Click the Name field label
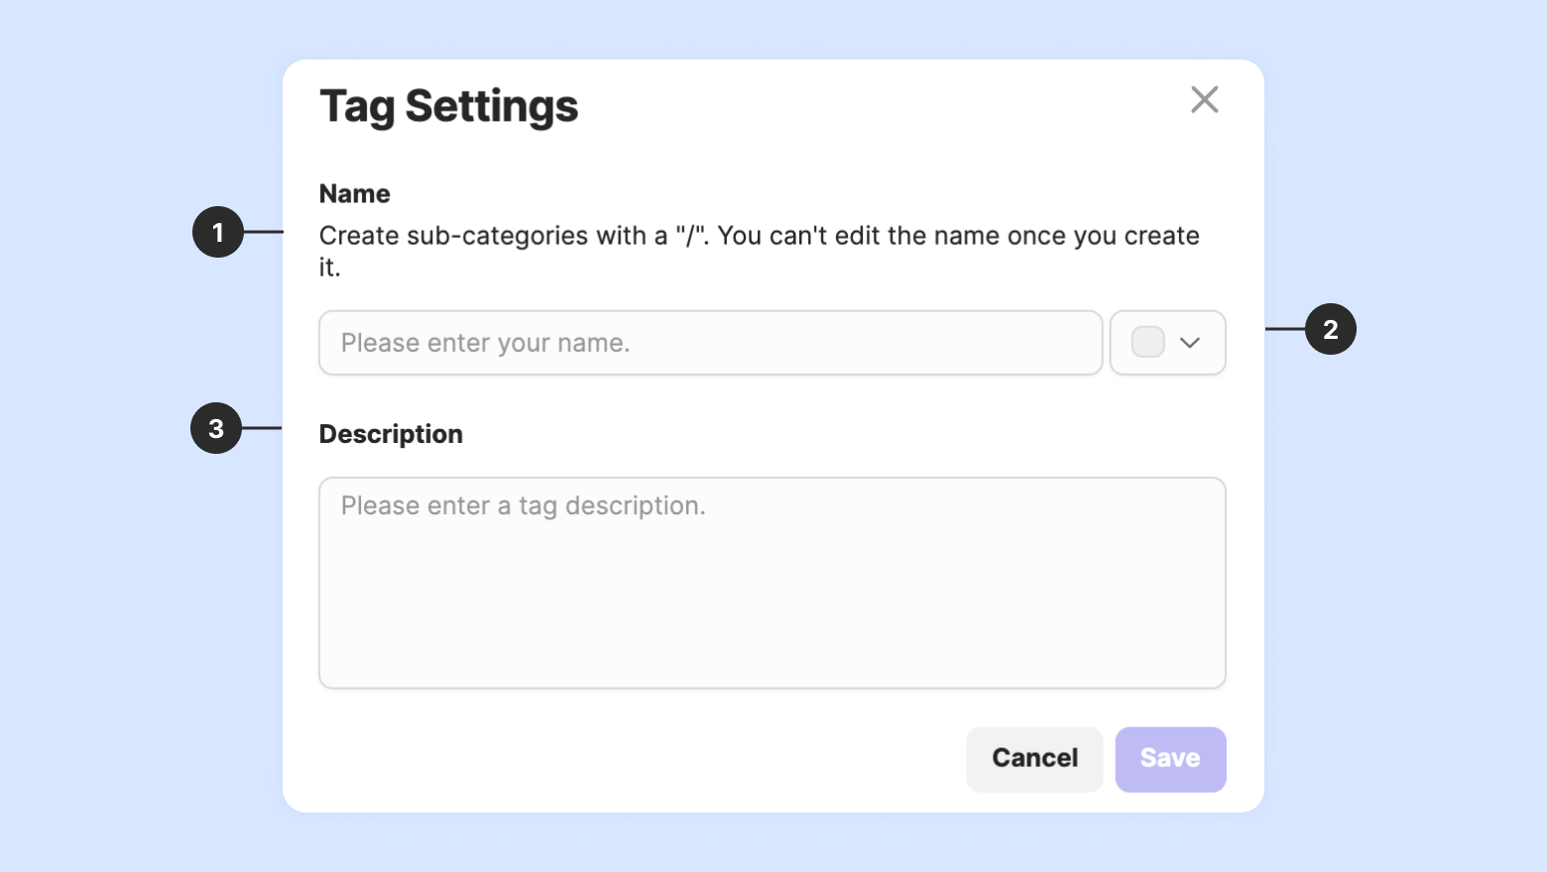Screen dimensions: 1547x872 pos(355,193)
